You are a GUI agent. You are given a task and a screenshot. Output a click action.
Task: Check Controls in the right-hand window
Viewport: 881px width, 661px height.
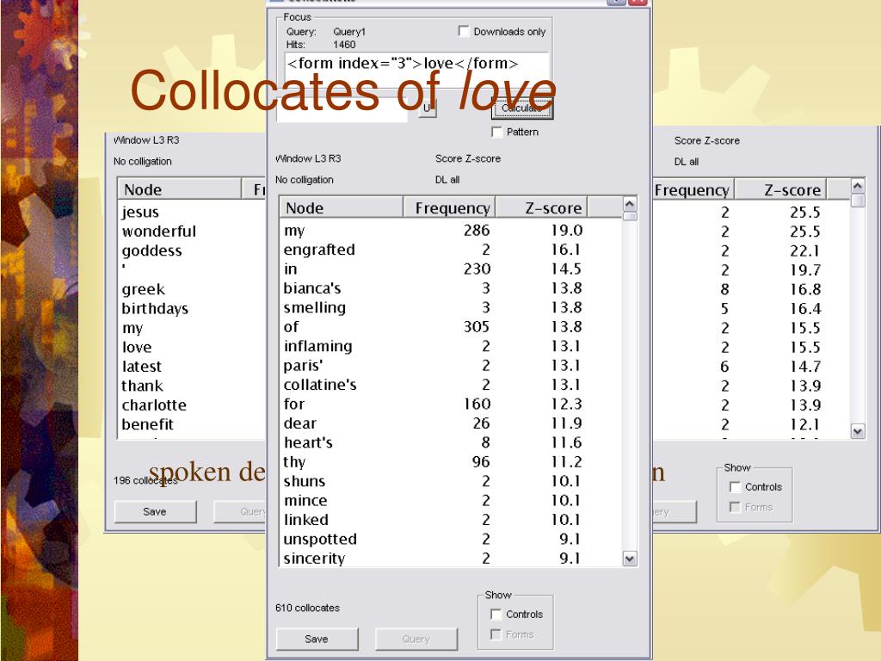coord(735,487)
